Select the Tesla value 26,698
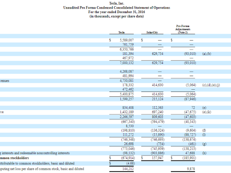This screenshot has height=173, width=231. click(x=129, y=144)
